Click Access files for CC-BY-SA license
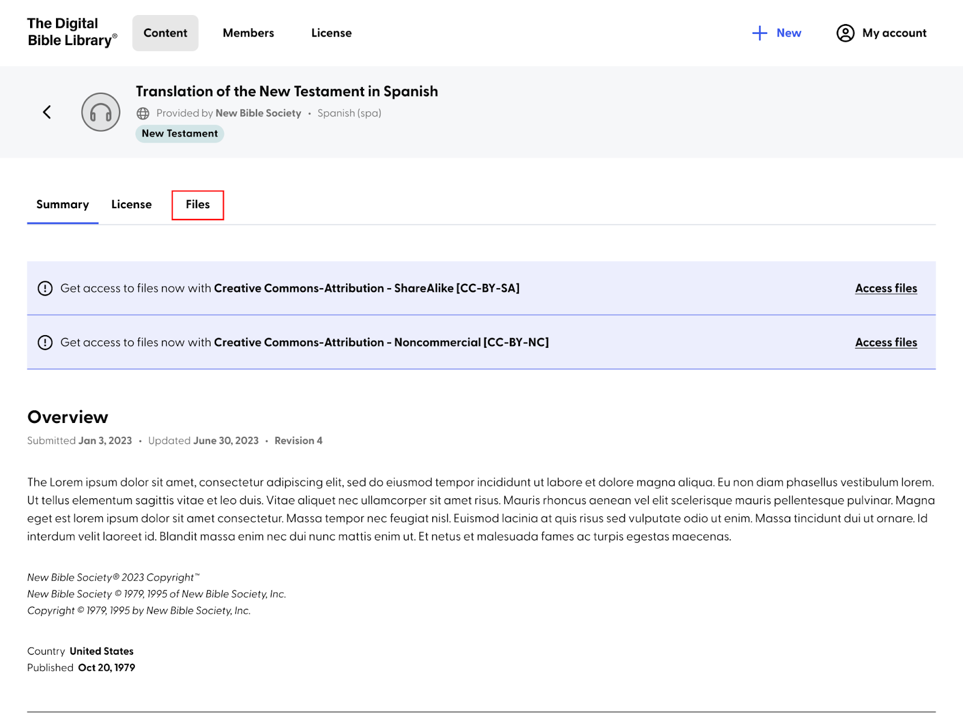The height and width of the screenshot is (713, 963). (x=886, y=288)
